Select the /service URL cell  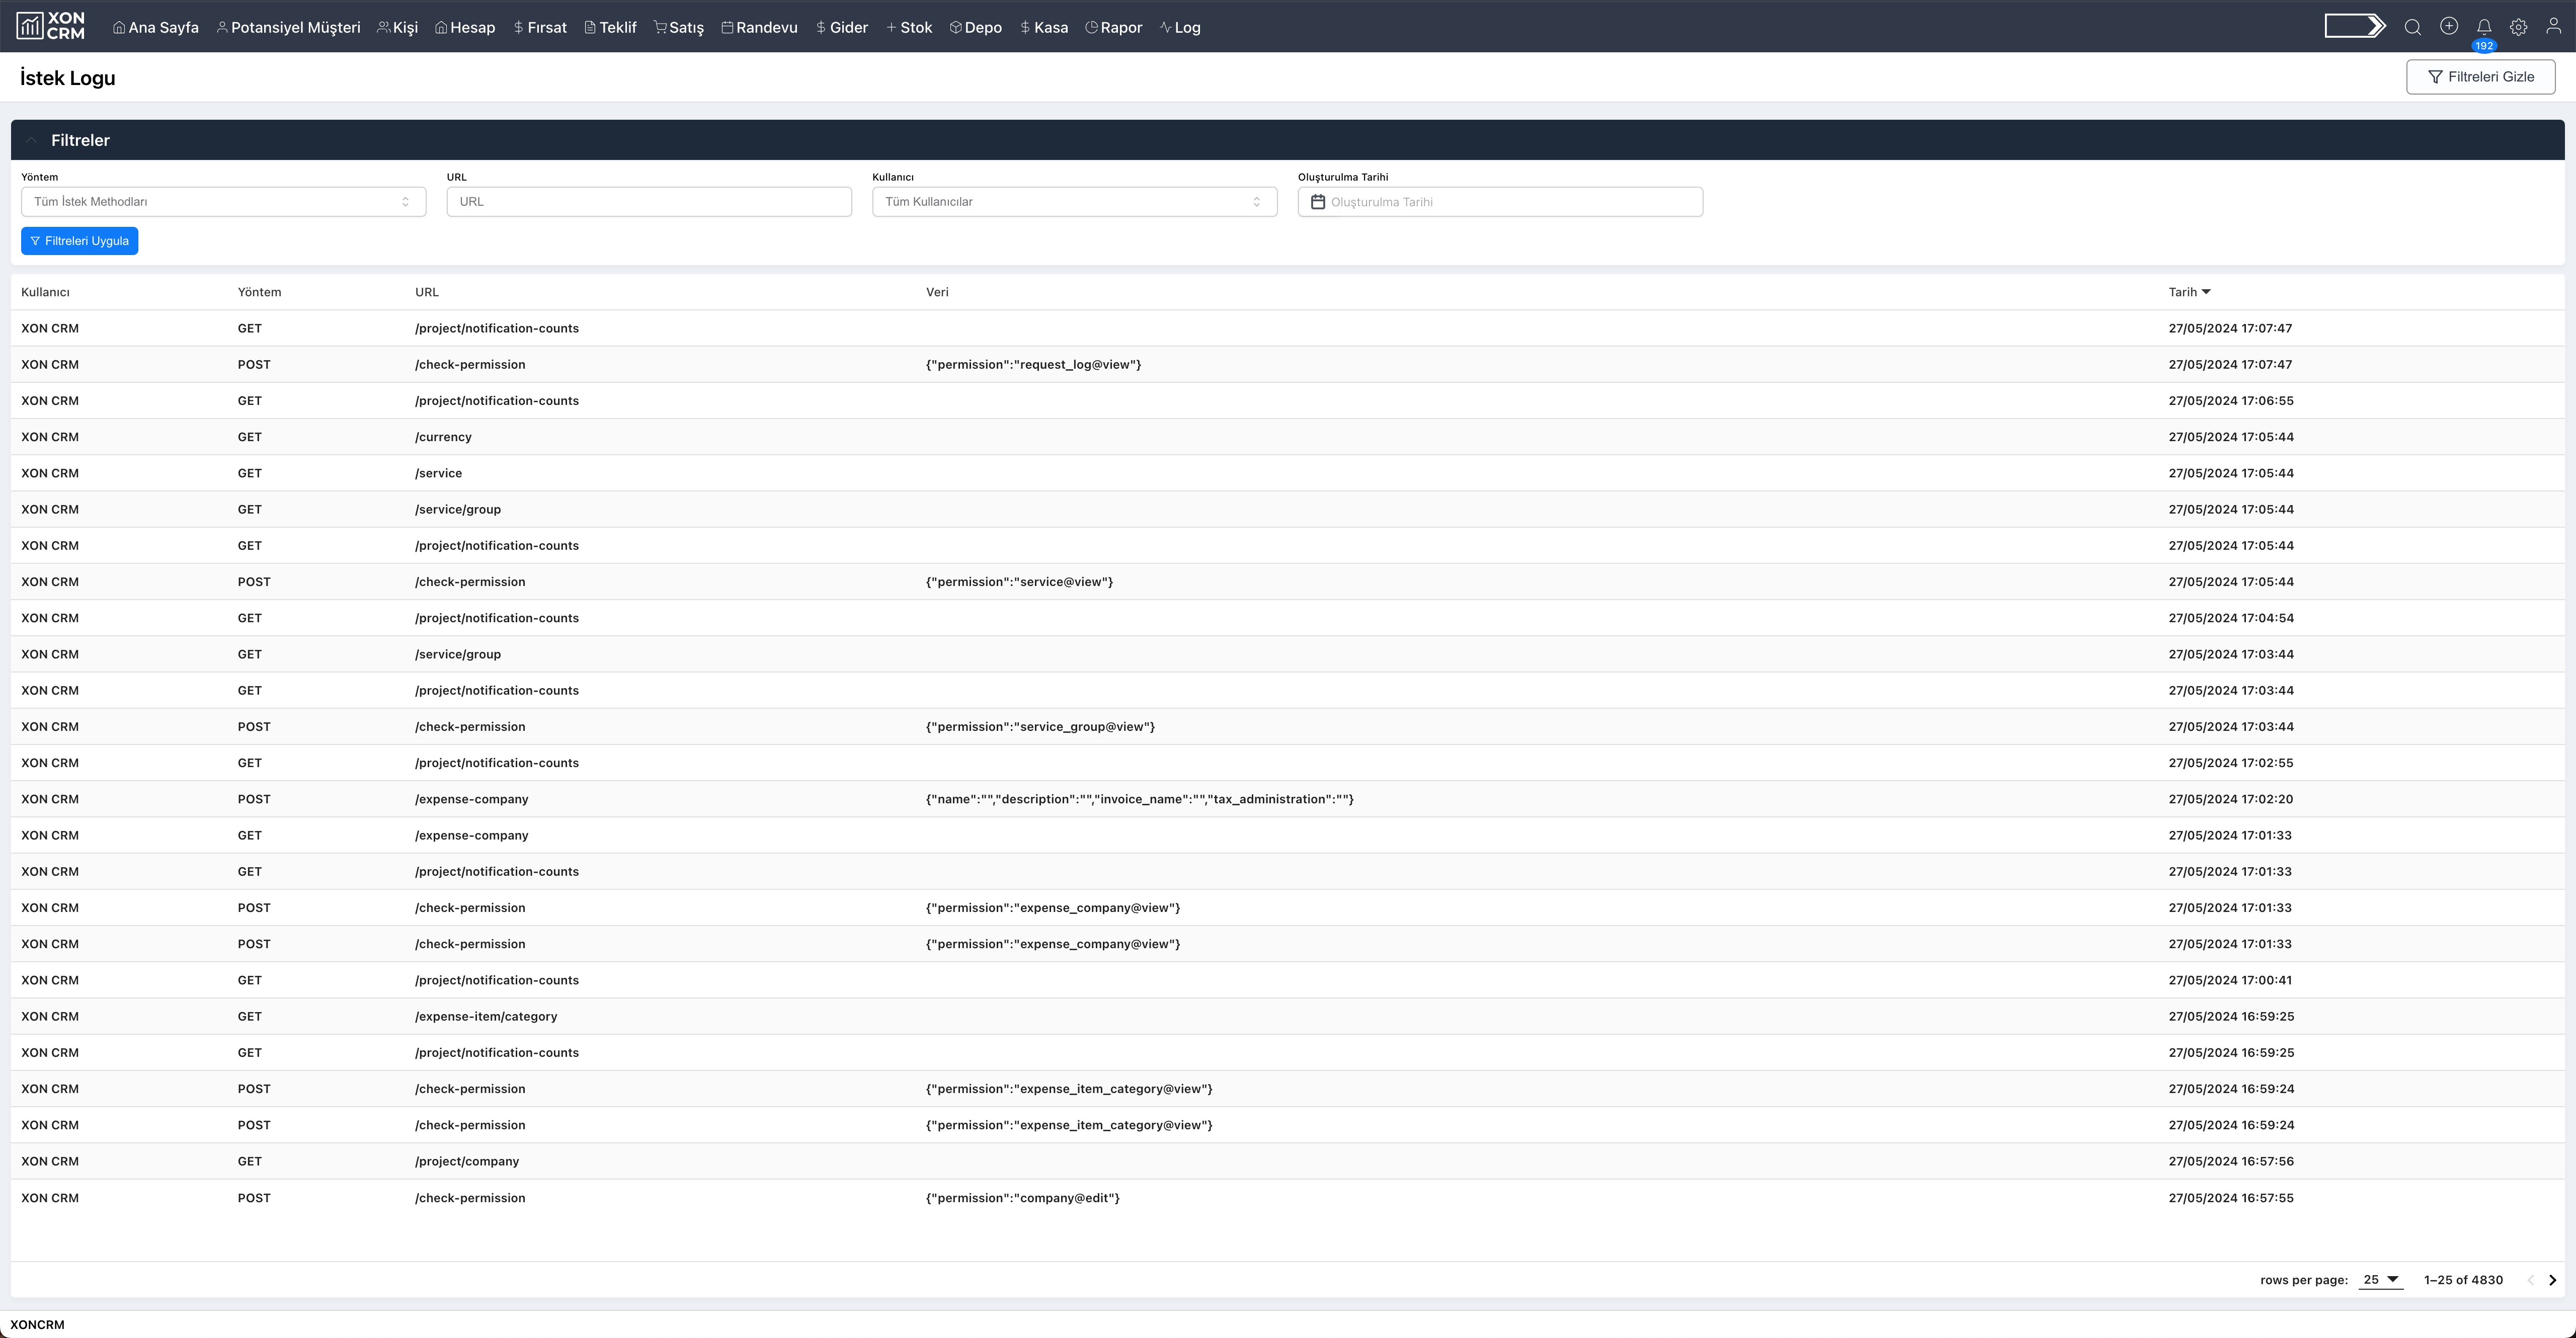click(438, 473)
